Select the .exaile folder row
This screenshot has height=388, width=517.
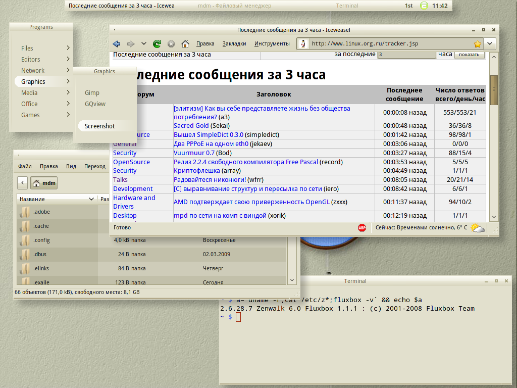[x=151, y=282]
